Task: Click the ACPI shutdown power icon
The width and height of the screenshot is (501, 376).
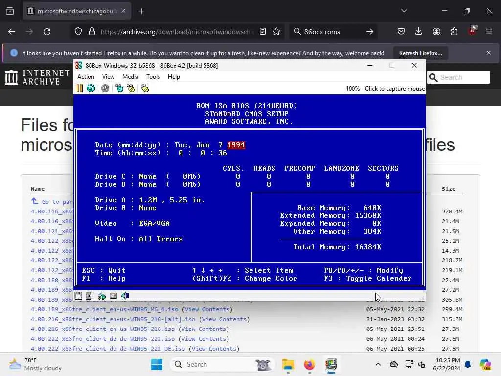Action: [105, 88]
